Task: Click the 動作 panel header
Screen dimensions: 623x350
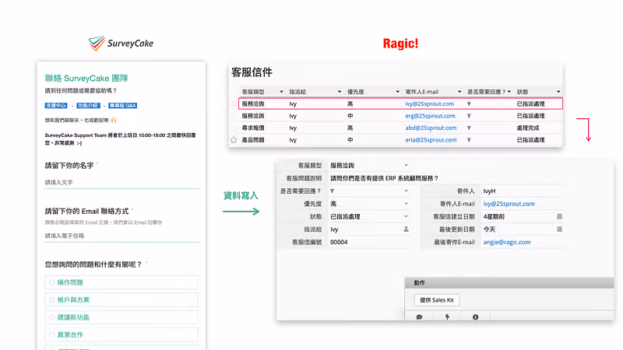Action: click(x=509, y=282)
